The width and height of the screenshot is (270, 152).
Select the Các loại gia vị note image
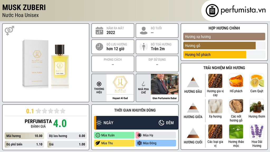(x=215, y=132)
